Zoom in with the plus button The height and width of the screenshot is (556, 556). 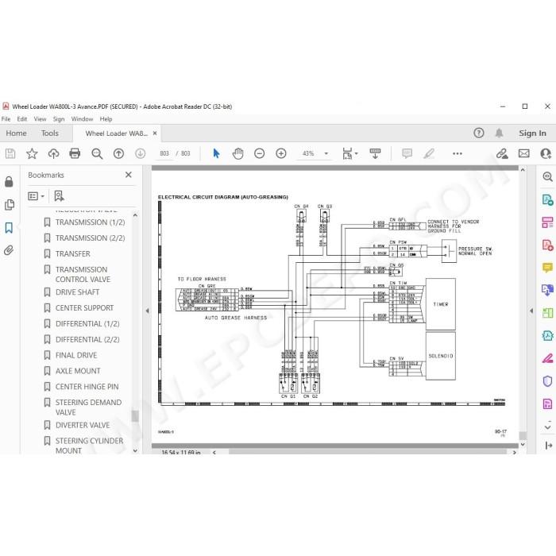[281, 153]
